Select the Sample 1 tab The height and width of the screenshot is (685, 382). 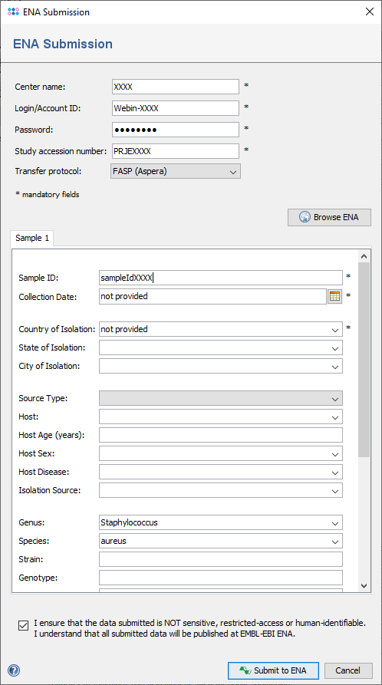(x=32, y=238)
